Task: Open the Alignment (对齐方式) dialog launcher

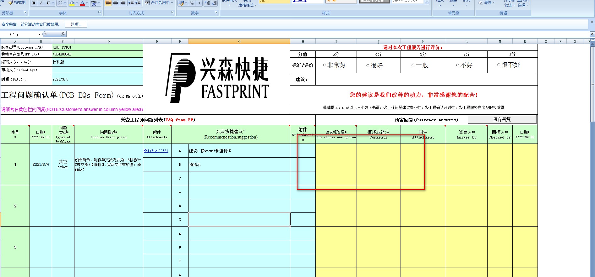Action: (x=172, y=13)
